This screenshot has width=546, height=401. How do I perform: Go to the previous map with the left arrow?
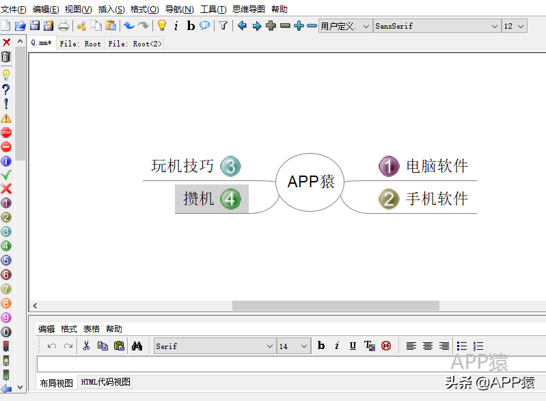click(242, 26)
